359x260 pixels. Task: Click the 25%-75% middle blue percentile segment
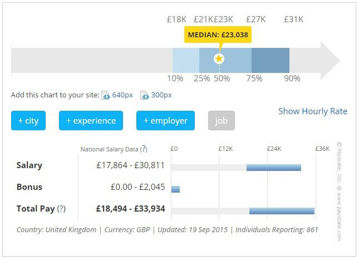point(225,61)
